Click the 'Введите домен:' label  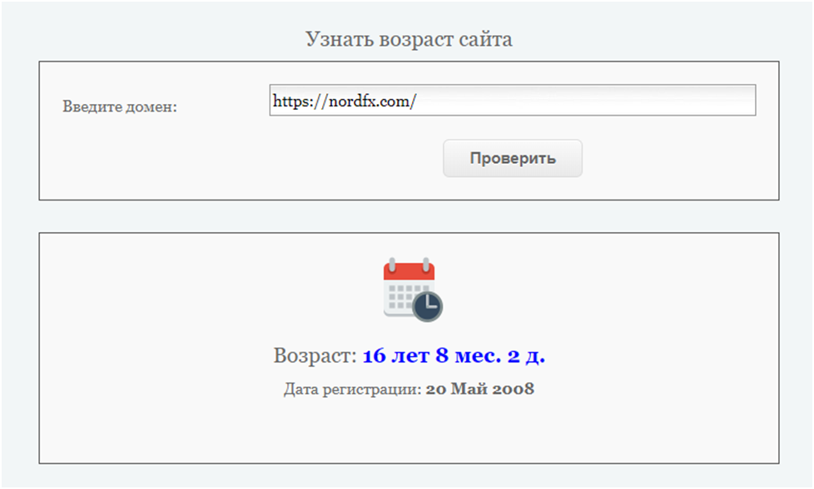click(120, 106)
